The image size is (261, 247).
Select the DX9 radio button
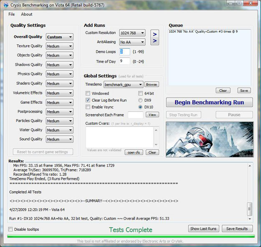140,100
